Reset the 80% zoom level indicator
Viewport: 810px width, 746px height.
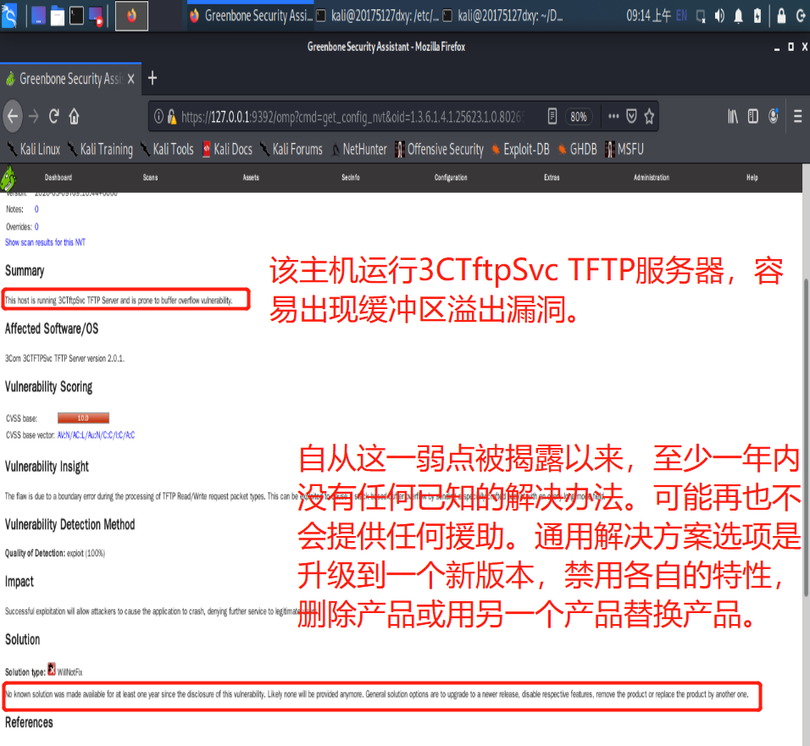(x=579, y=117)
